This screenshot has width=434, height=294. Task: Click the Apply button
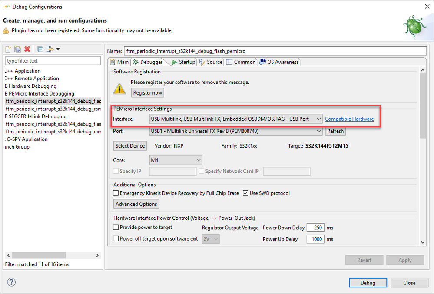405,260
